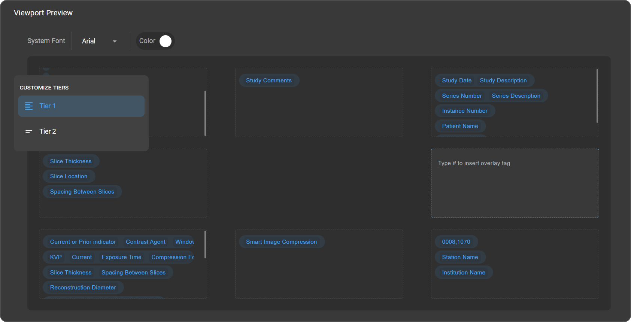Click the overlay tag input field

515,183
